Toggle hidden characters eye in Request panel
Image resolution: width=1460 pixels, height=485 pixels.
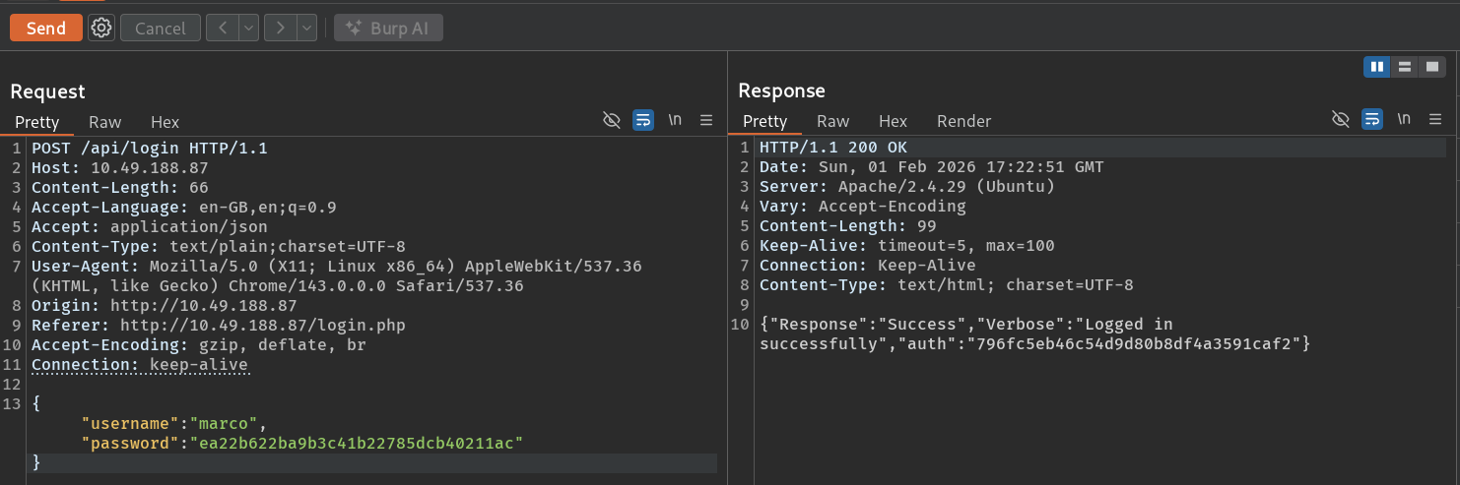pos(612,120)
